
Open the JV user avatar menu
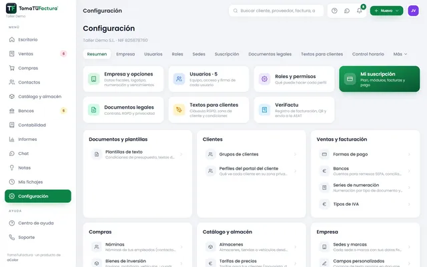[413, 11]
